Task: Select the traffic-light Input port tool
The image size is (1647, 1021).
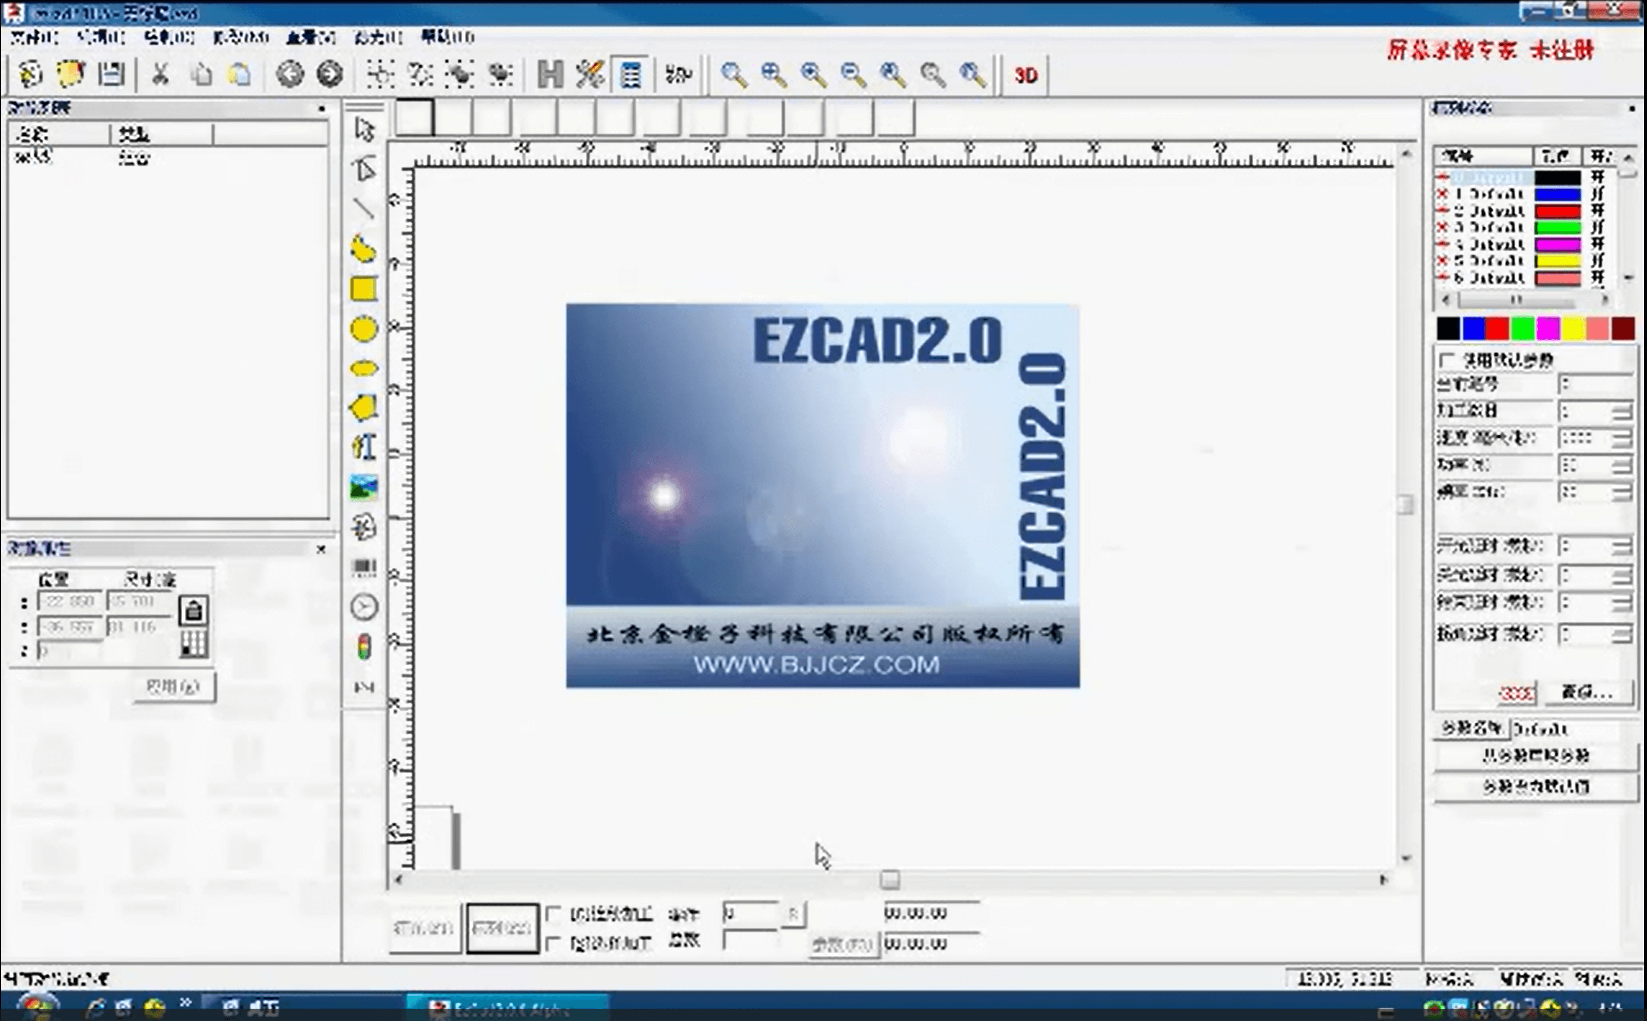Action: tap(365, 647)
